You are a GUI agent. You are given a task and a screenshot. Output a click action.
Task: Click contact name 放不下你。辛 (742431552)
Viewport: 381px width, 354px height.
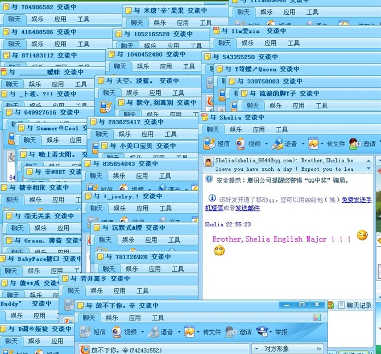[x=126, y=350]
